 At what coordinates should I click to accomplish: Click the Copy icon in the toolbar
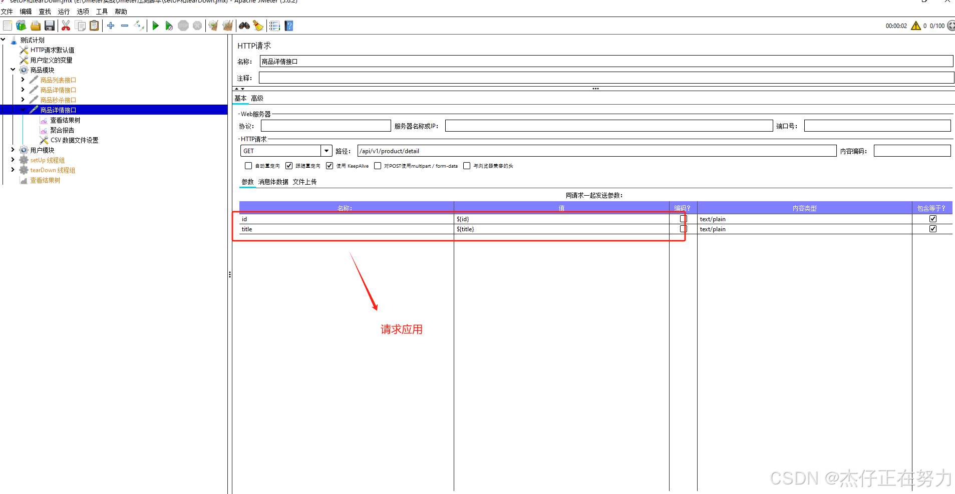point(80,26)
